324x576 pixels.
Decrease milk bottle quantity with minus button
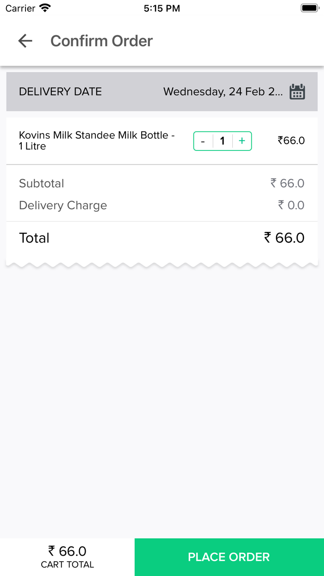click(203, 141)
